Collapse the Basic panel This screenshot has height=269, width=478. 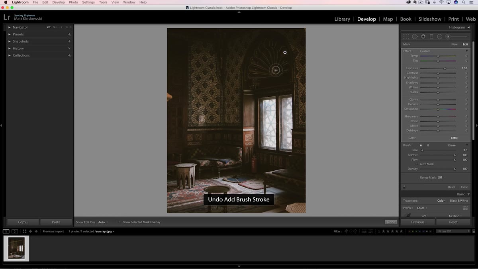tap(468, 194)
